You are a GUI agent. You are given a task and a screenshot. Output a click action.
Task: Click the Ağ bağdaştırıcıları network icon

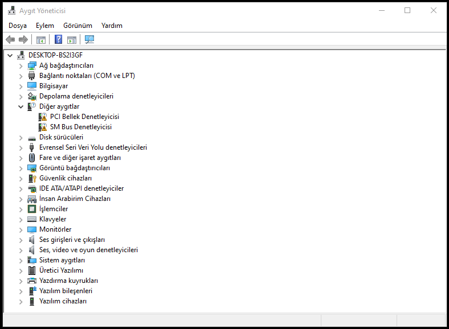[32, 65]
